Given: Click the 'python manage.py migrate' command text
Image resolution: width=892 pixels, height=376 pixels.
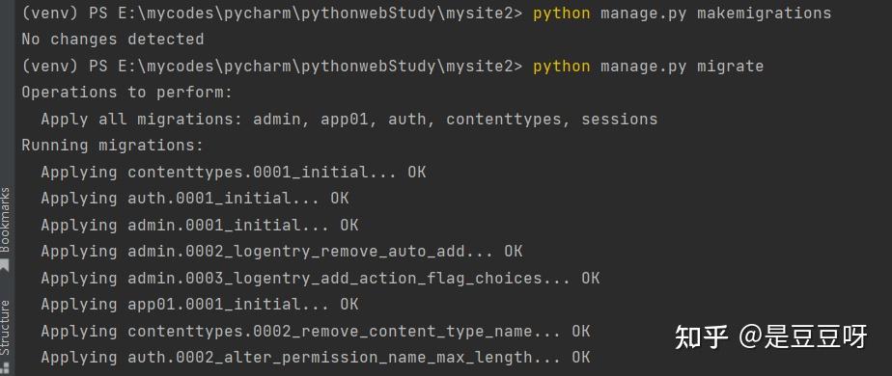Looking at the screenshot, I should [x=648, y=66].
